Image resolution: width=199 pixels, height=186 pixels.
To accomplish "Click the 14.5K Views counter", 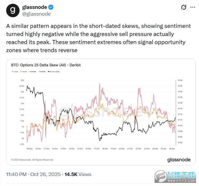I will [78, 174].
